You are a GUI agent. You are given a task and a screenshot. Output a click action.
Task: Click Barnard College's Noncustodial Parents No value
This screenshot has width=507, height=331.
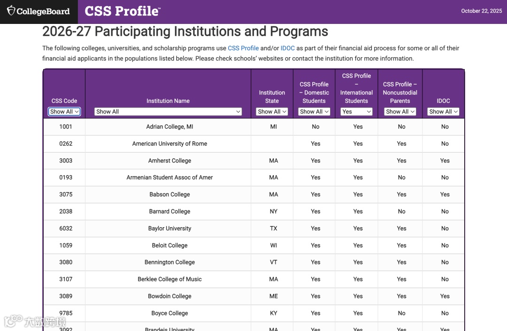(401, 211)
